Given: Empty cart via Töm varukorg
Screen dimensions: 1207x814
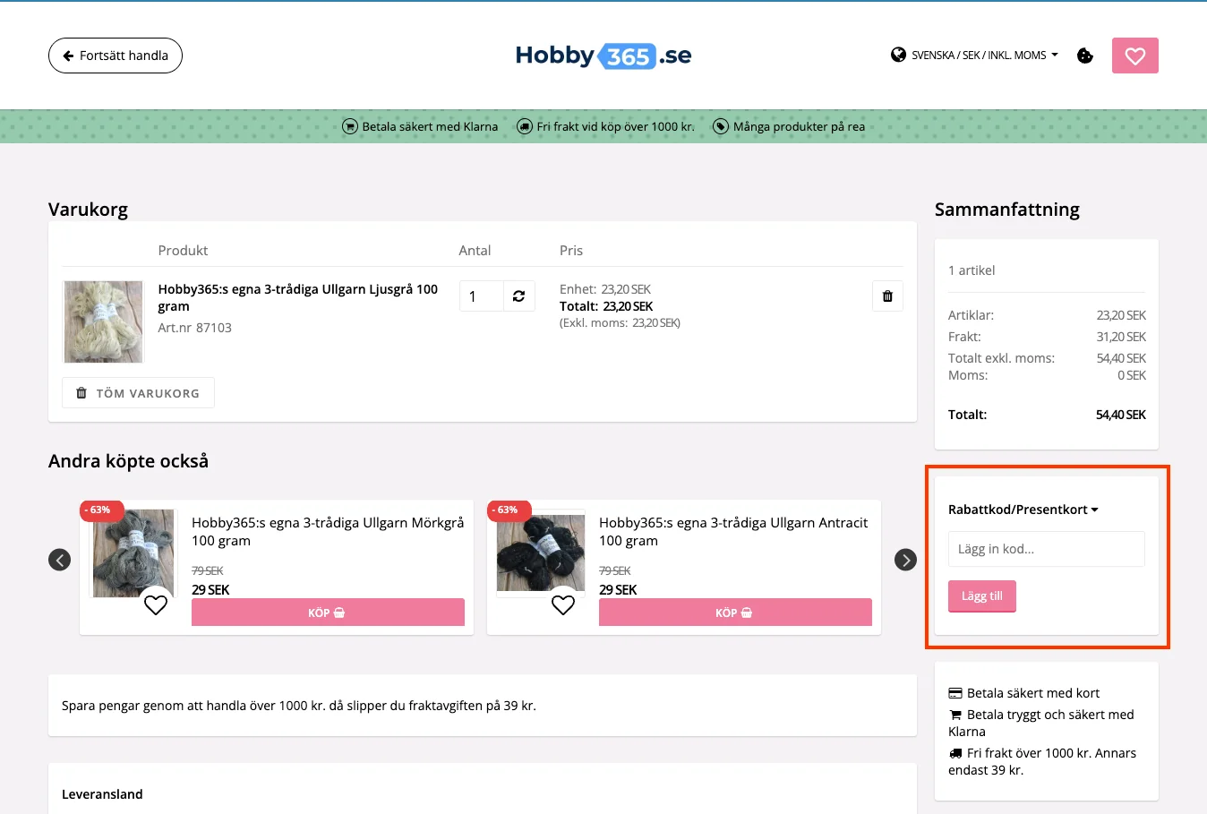Looking at the screenshot, I should pos(138,393).
